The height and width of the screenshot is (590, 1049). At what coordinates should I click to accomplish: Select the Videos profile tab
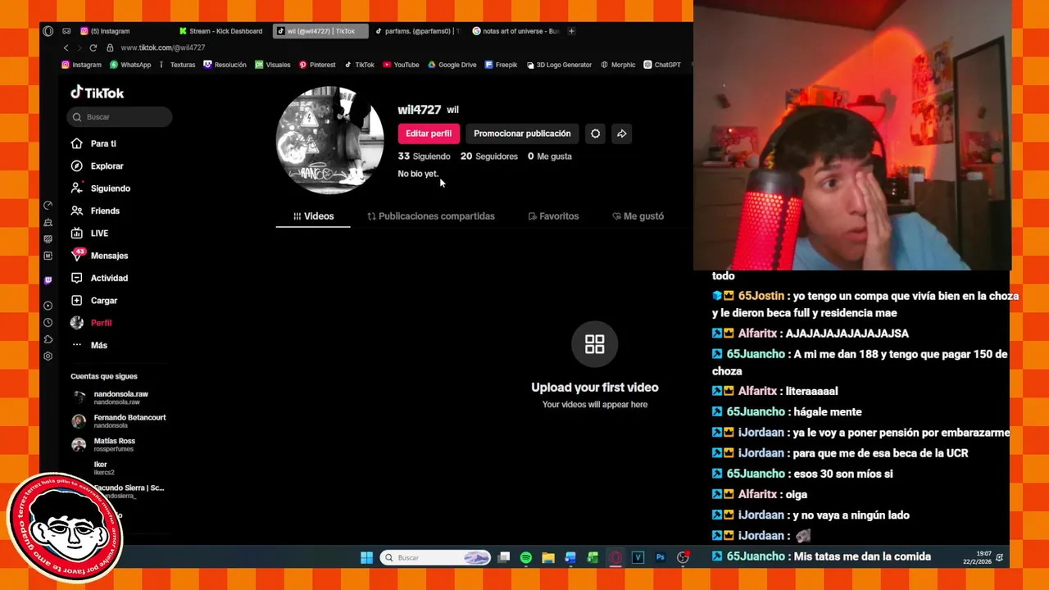coord(313,216)
